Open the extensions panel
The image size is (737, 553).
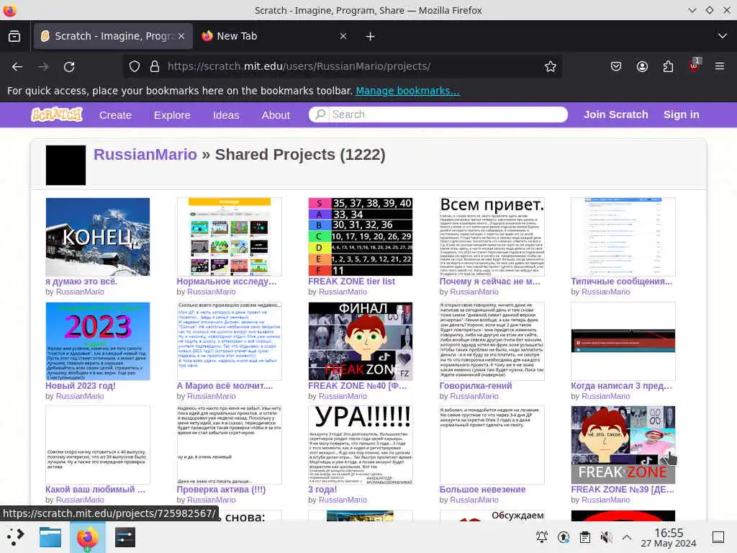(x=668, y=66)
